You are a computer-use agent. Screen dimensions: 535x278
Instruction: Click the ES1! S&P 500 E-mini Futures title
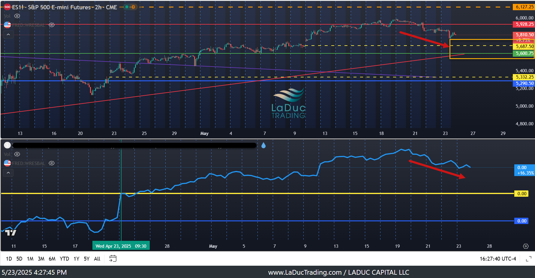(x=65, y=7)
